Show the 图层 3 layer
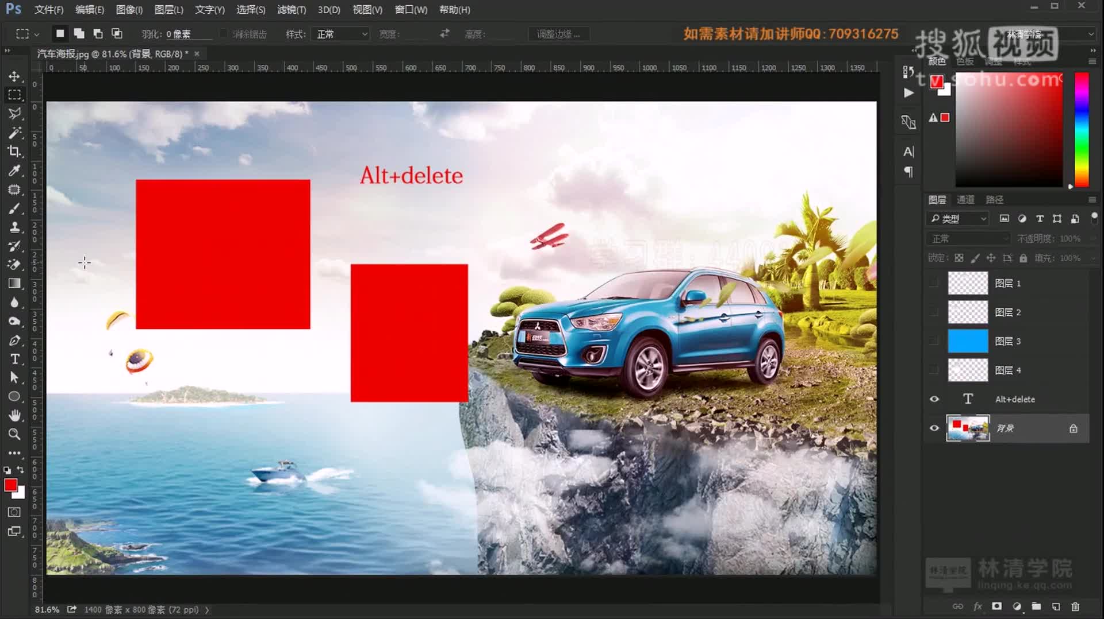 click(934, 341)
